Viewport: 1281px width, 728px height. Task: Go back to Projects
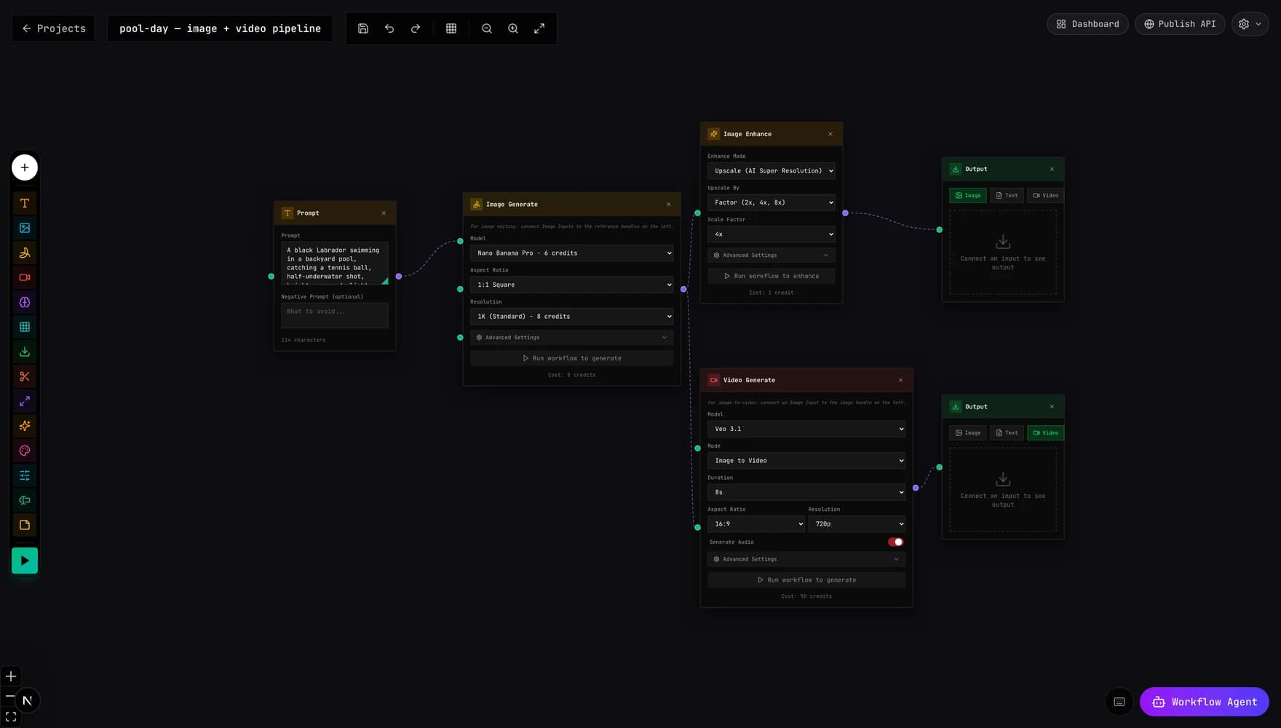point(53,28)
